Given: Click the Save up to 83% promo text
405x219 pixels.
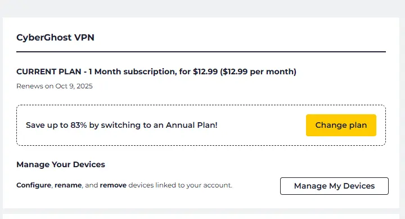Looking at the screenshot, I should 121,125.
